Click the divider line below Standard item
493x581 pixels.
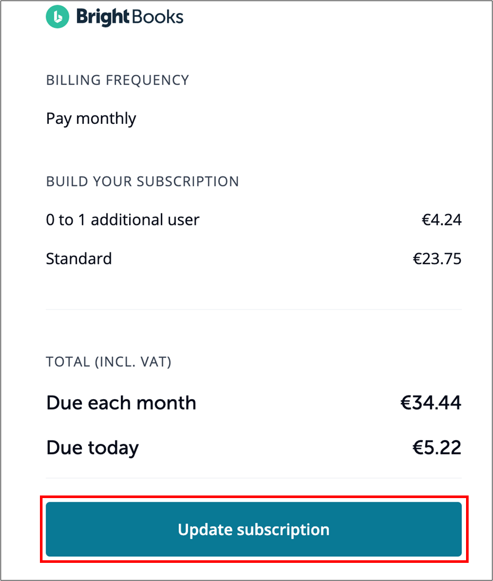pos(253,309)
